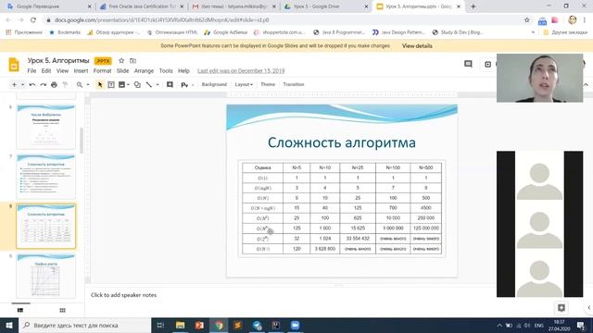Screen dimensions: 593x333
Task: Click View details in the yellow banner
Action: (x=417, y=46)
